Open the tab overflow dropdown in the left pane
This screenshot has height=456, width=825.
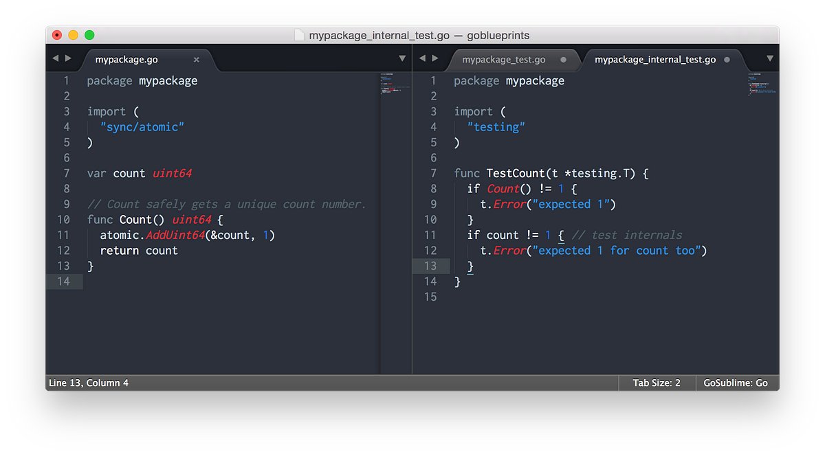[x=402, y=58]
